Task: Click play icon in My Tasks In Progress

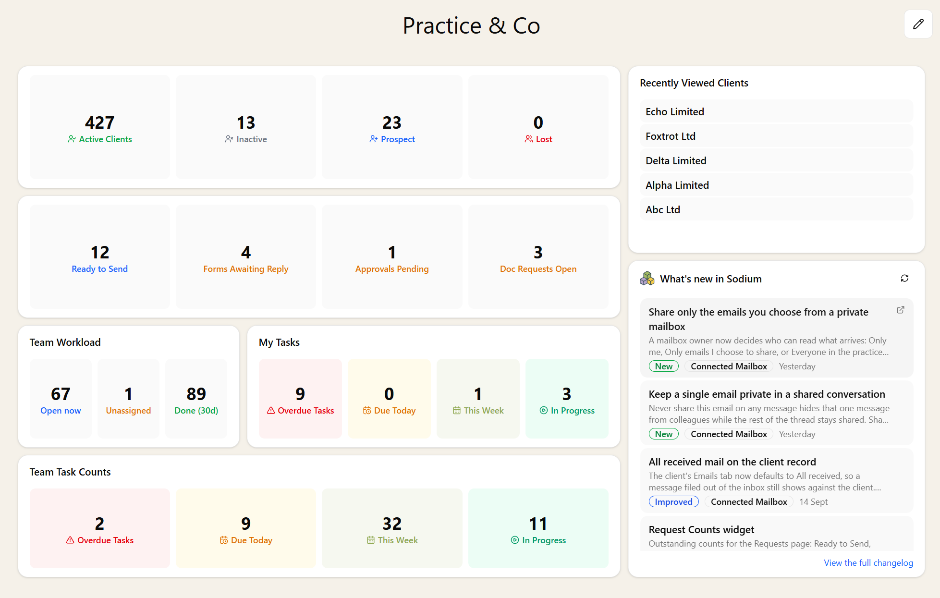Action: click(544, 410)
